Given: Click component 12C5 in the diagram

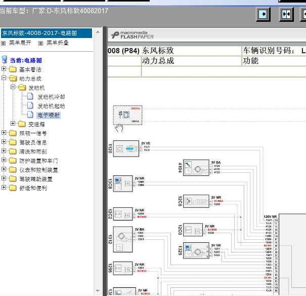Looking at the screenshot, I should coord(196,201).
